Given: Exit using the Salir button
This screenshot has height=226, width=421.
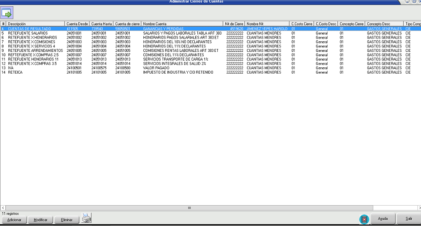Looking at the screenshot, I should pos(408,219).
